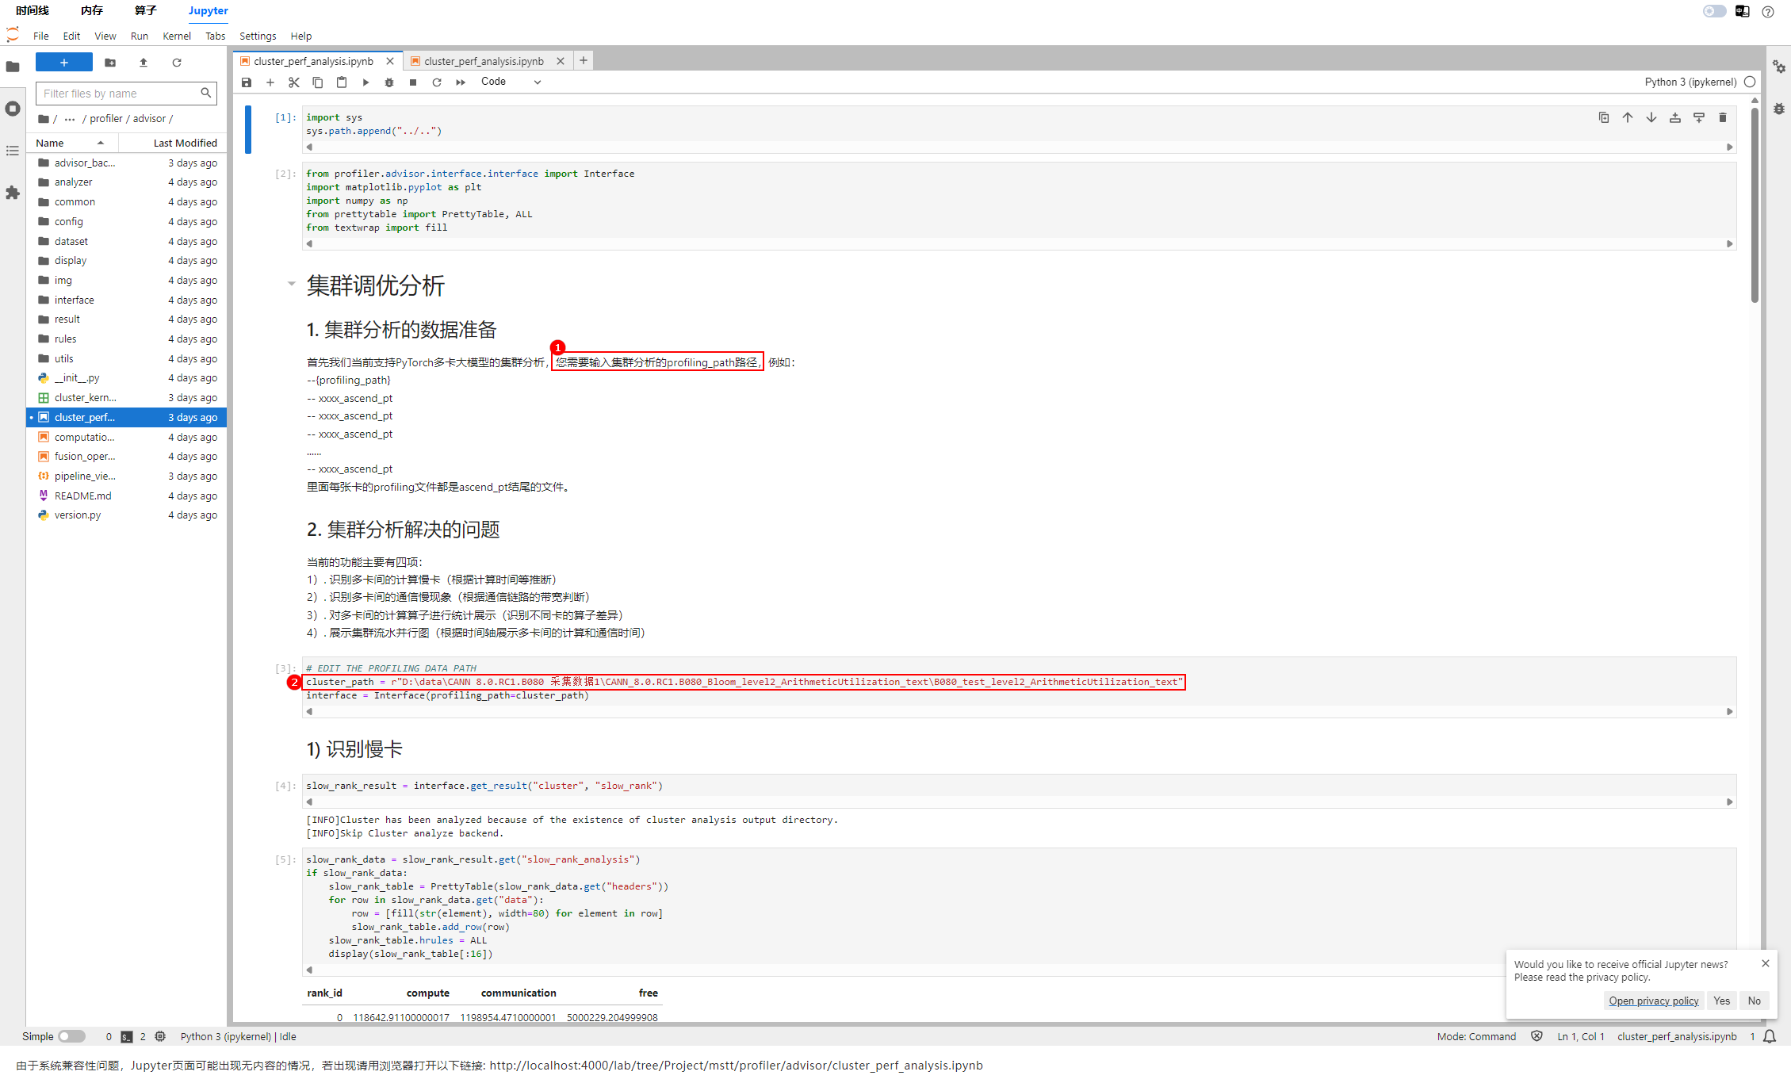
Task: Refresh the file browser list
Action: 177,63
